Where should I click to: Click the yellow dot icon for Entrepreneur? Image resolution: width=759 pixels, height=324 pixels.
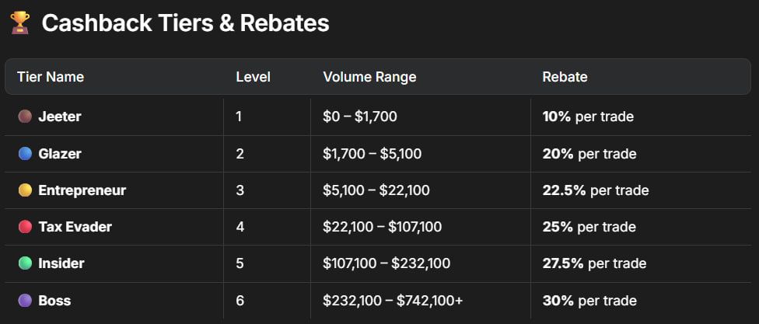[25, 190]
